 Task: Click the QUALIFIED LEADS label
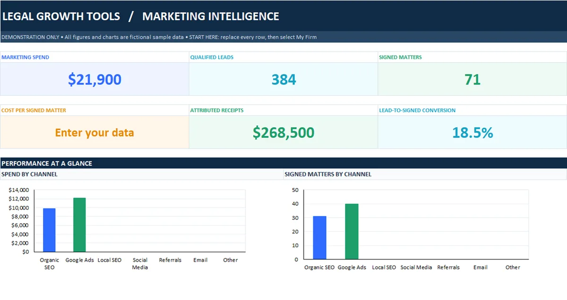[212, 57]
